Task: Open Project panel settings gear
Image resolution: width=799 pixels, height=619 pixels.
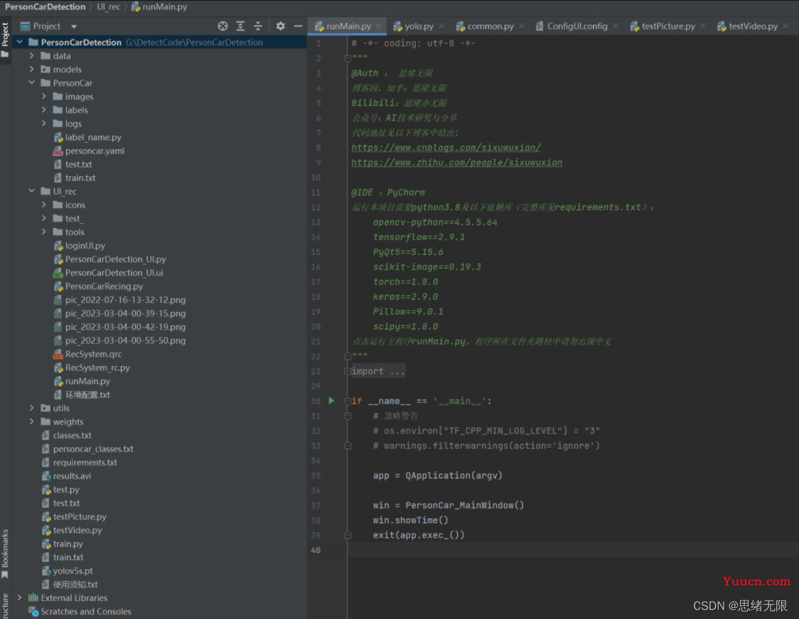Action: coord(280,26)
